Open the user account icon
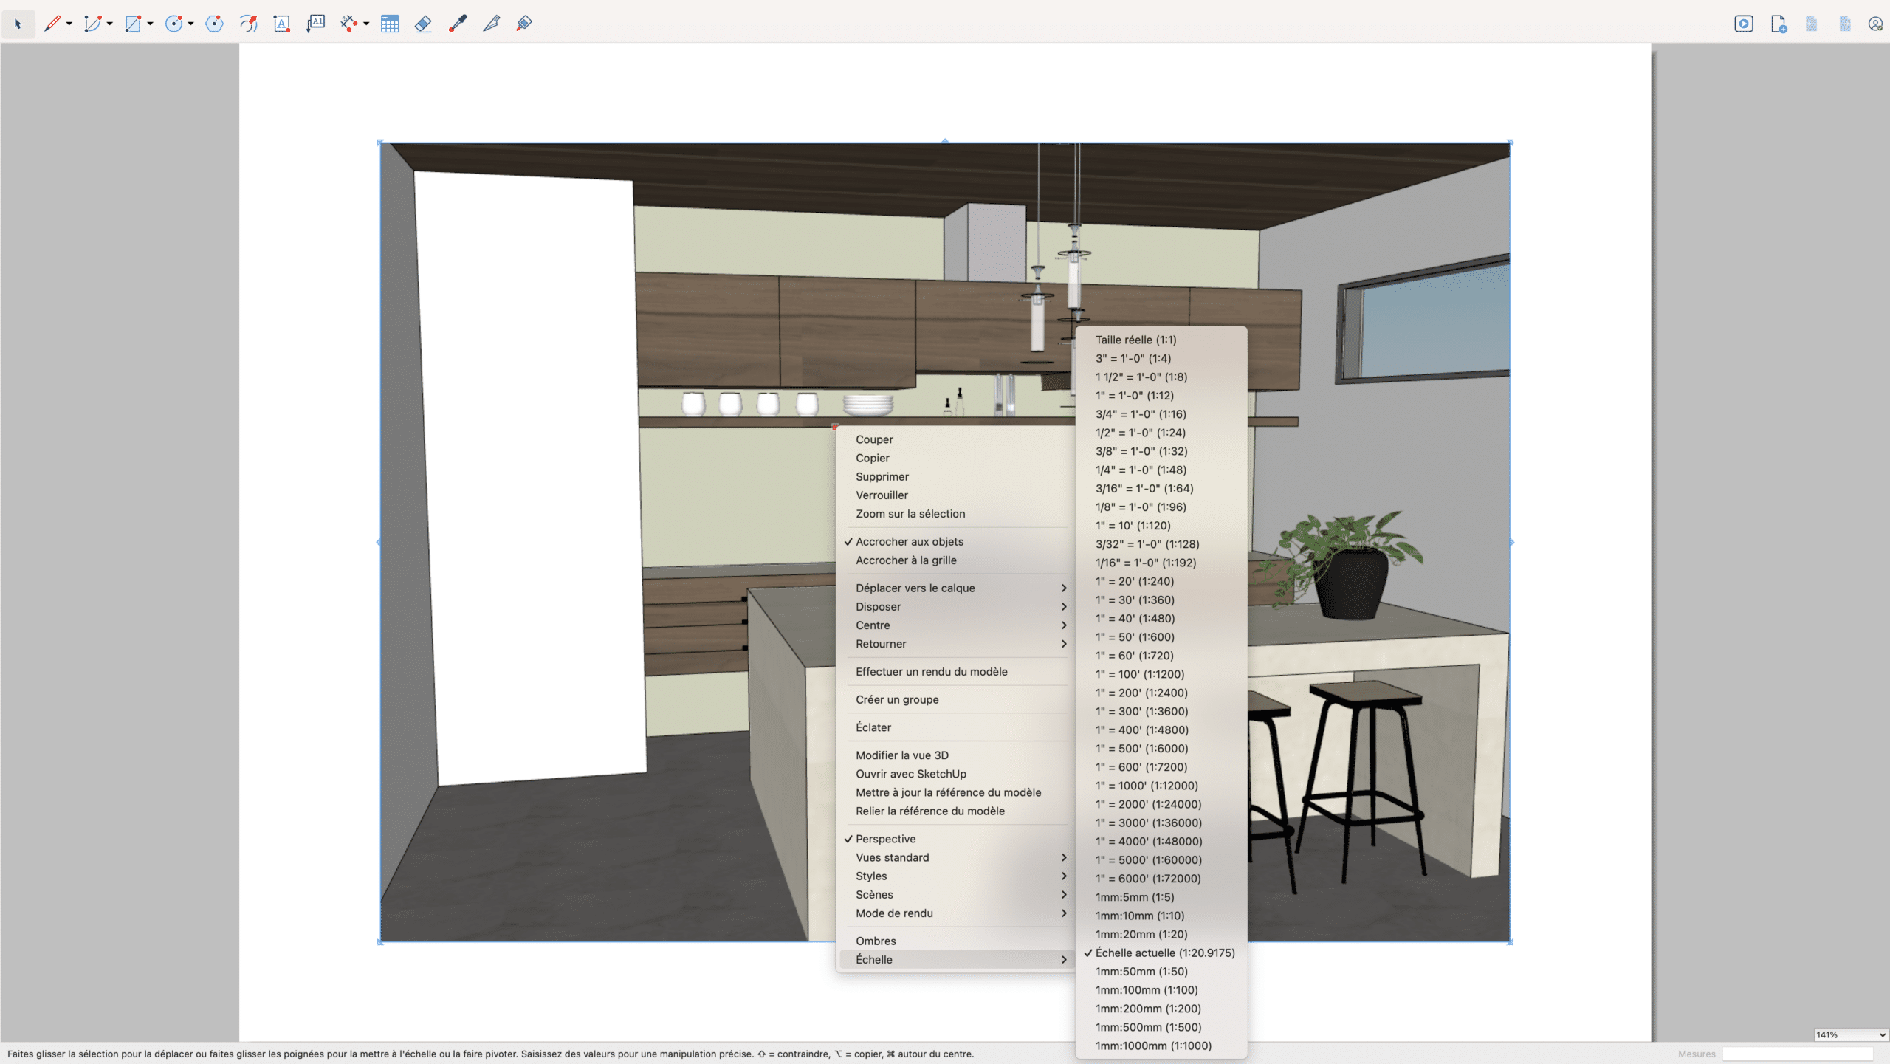 pyautogui.click(x=1876, y=24)
